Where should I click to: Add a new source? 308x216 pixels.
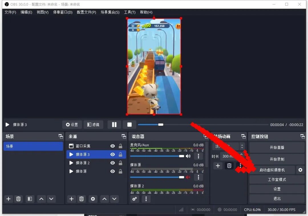(72, 199)
